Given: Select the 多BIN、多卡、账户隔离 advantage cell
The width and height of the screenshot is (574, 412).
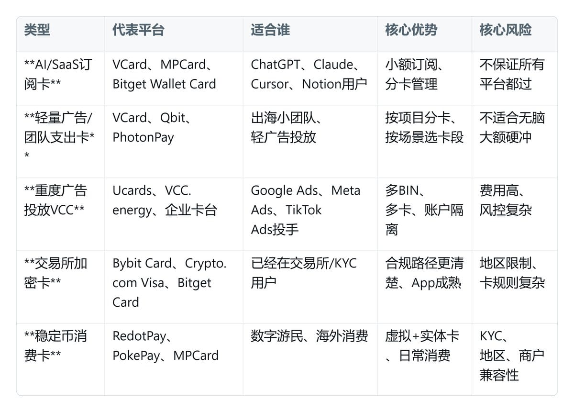Looking at the screenshot, I should point(424,214).
